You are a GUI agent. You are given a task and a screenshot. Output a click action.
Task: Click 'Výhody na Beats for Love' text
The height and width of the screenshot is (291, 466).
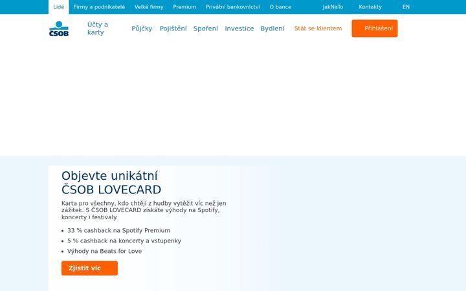point(104,251)
